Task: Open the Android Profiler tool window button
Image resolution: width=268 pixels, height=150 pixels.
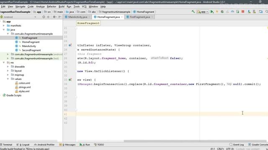Action: click(x=44, y=145)
